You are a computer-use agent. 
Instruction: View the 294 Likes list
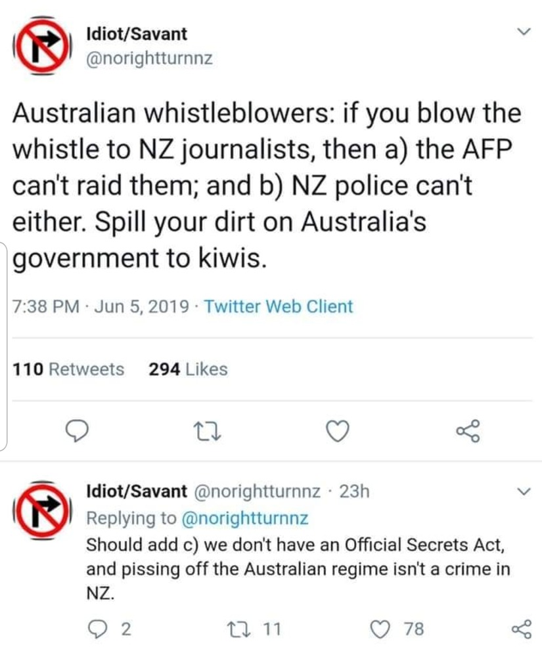point(188,369)
